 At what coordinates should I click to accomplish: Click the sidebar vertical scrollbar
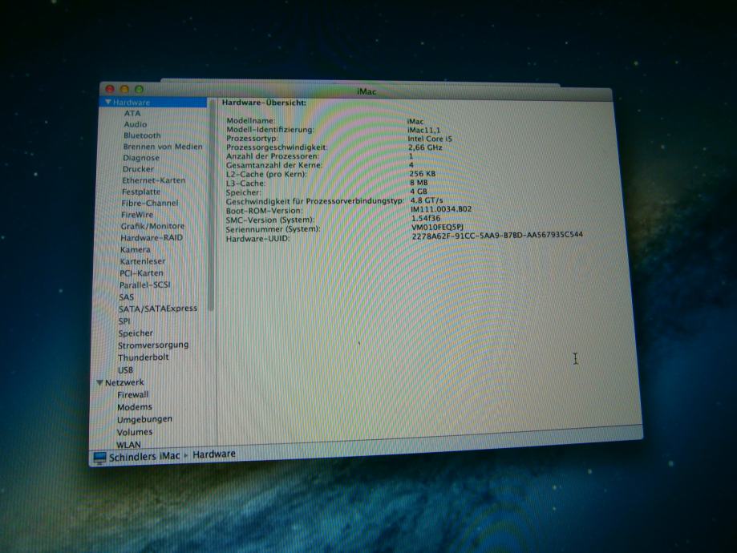click(x=211, y=207)
